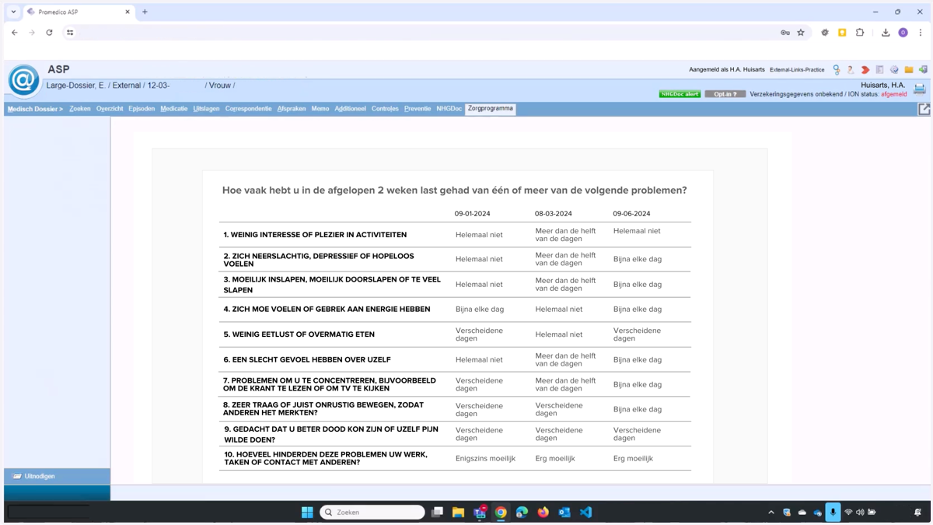933x525 pixels.
Task: Expand the Medisch Dossier menu
Action: tap(35, 109)
